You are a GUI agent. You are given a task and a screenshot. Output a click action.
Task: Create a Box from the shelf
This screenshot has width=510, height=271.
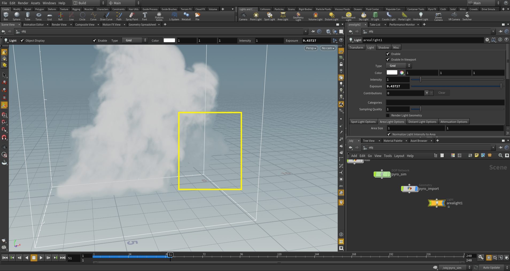pos(6,16)
